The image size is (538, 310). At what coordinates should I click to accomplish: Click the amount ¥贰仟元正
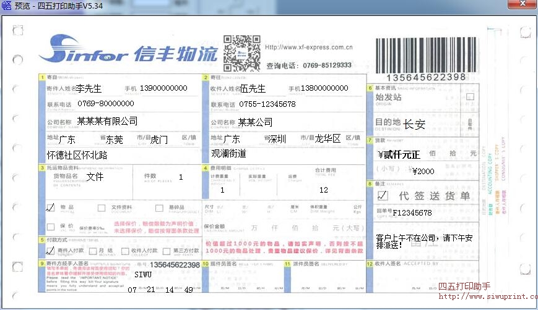point(399,154)
